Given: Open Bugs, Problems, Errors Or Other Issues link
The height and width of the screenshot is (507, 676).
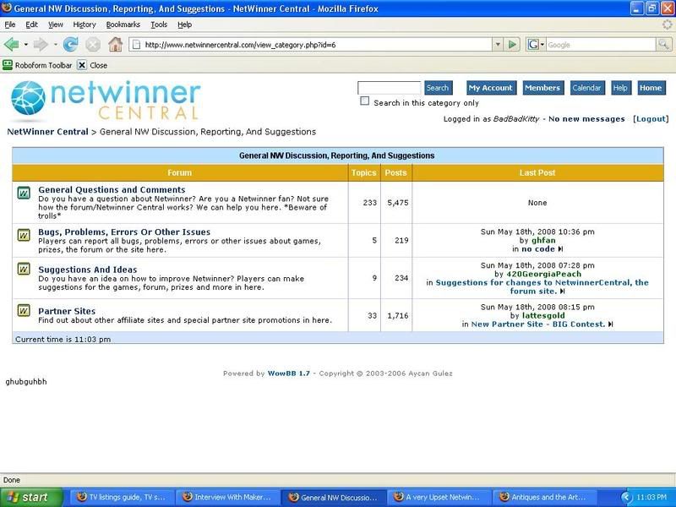Looking at the screenshot, I should tap(124, 232).
